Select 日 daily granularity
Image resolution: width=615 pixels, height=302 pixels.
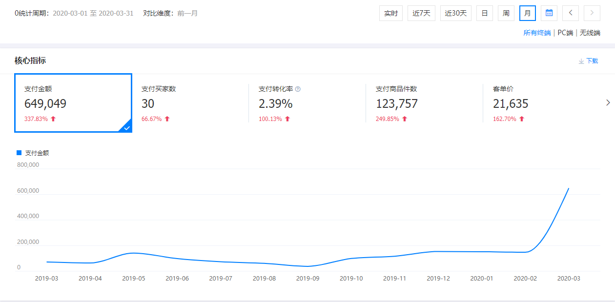[x=485, y=13]
